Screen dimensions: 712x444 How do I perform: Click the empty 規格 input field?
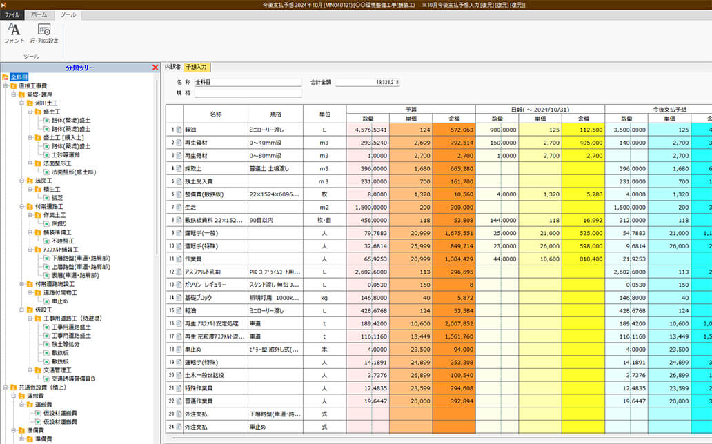[x=238, y=92]
